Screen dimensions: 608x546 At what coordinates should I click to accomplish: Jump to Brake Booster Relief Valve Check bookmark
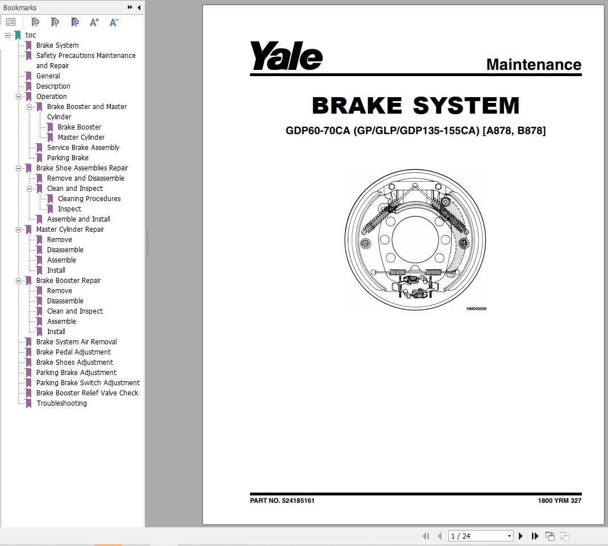[x=88, y=393]
